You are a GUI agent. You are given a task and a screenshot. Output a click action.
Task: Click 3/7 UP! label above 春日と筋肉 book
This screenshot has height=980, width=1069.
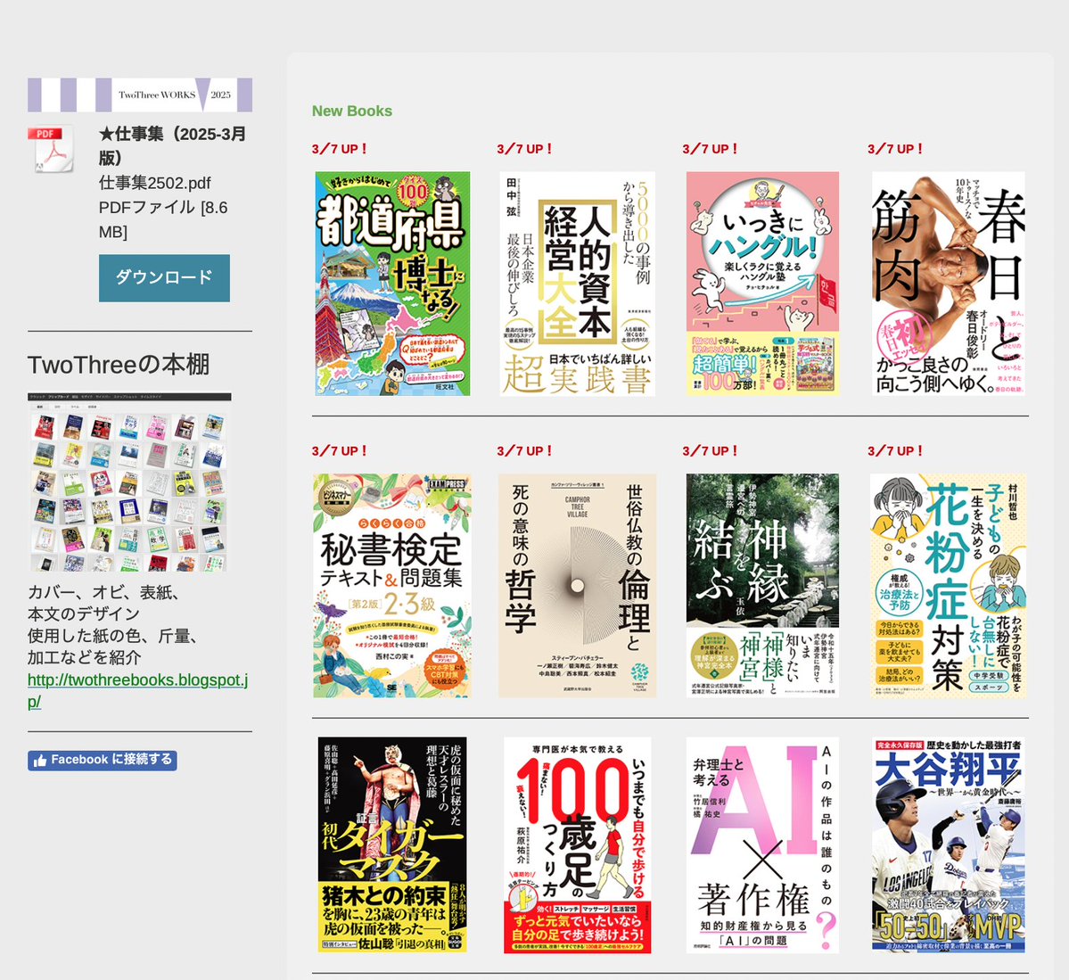coord(895,149)
